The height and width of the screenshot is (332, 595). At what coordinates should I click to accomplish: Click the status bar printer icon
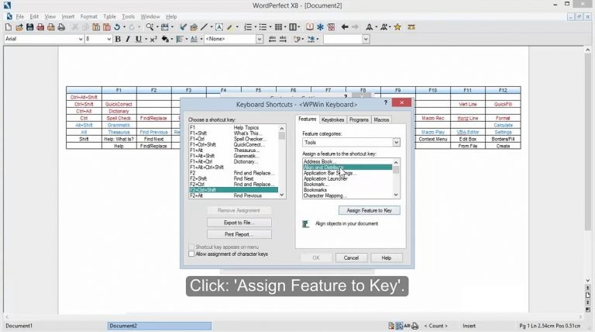[x=414, y=326]
